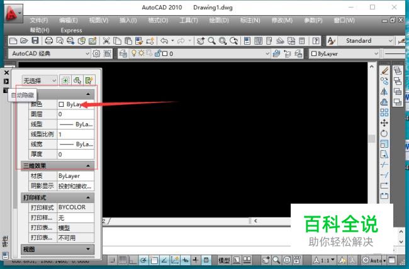This screenshot has width=409, height=269.
Task: Toggle Quick Properties in the status bar
Action: 206,260
